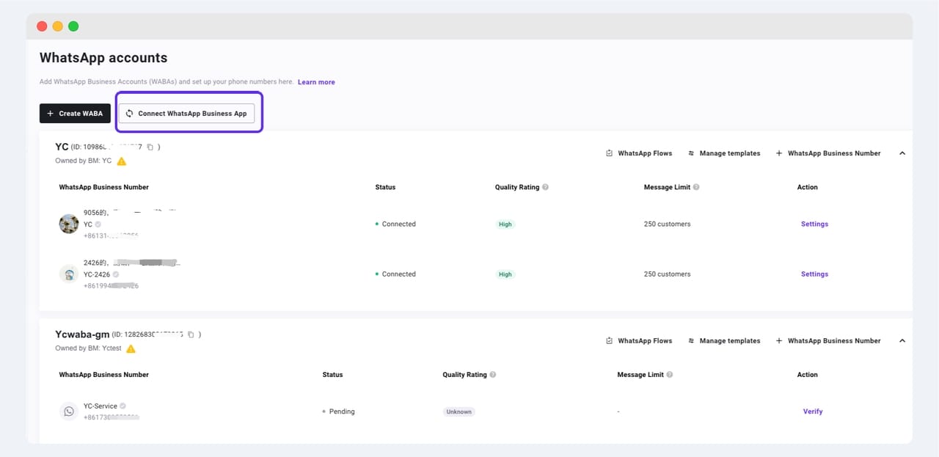
Task: Open Settings for the YC number
Action: coord(814,224)
